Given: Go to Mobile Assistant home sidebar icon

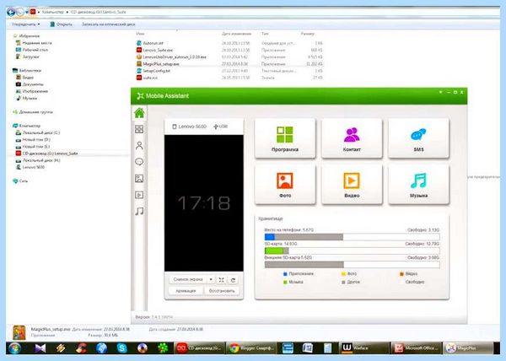Looking at the screenshot, I should [x=139, y=113].
